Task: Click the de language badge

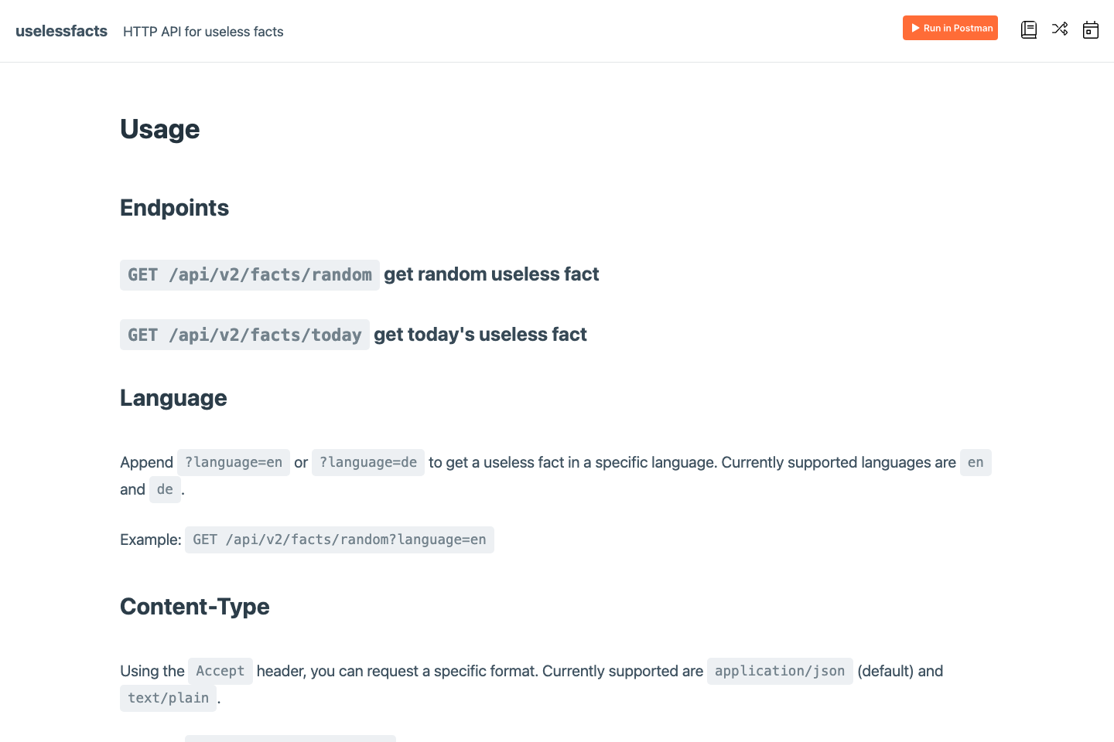Action: click(x=165, y=489)
